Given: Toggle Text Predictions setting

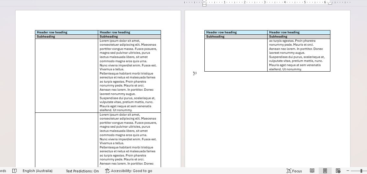Looking at the screenshot, I should (x=82, y=171).
